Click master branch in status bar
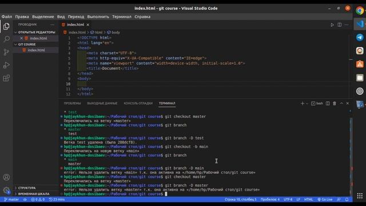Image resolution: width=366 pixels, height=206 pixels. (11, 200)
